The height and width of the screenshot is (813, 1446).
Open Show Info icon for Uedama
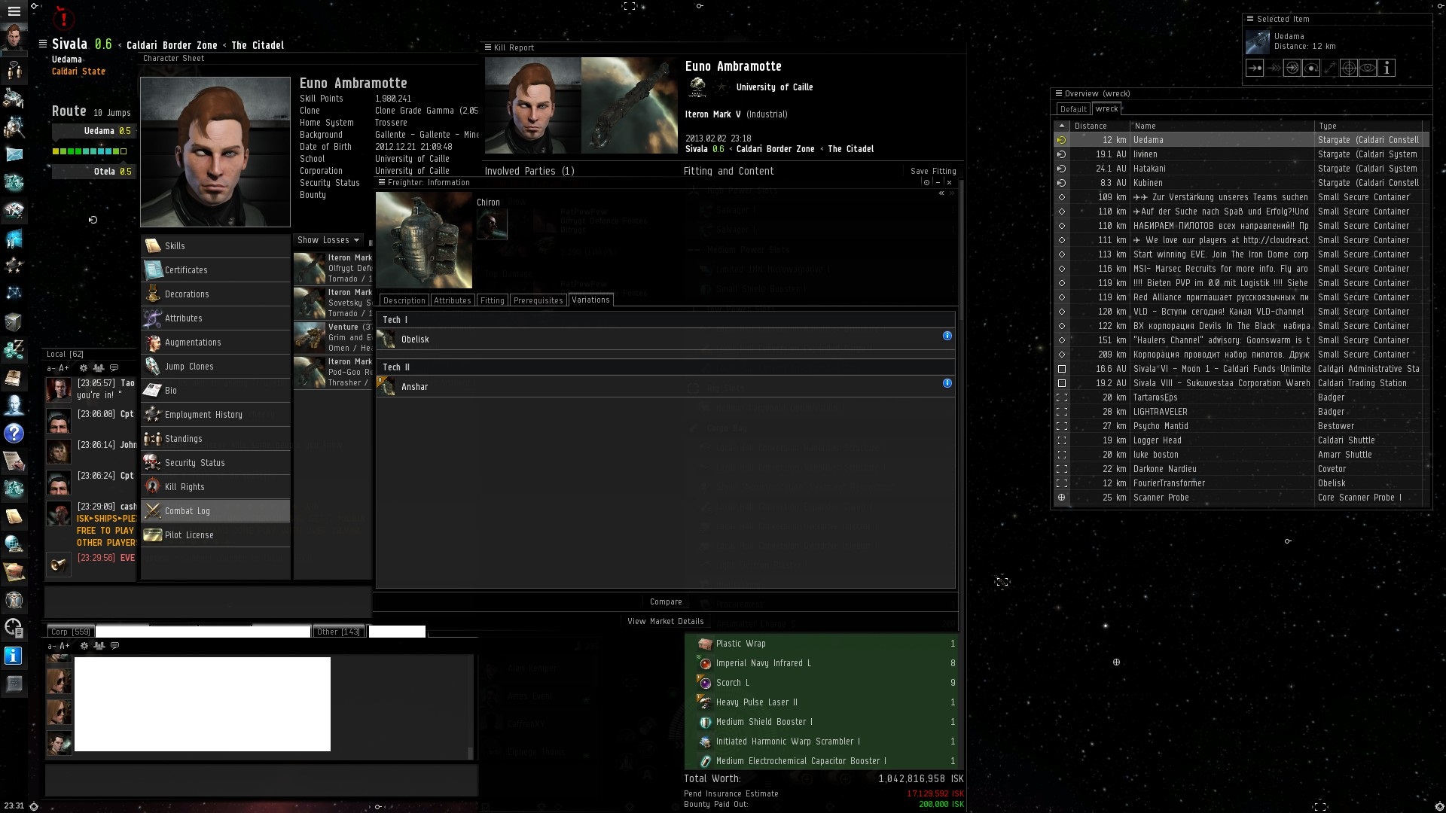1387,69
